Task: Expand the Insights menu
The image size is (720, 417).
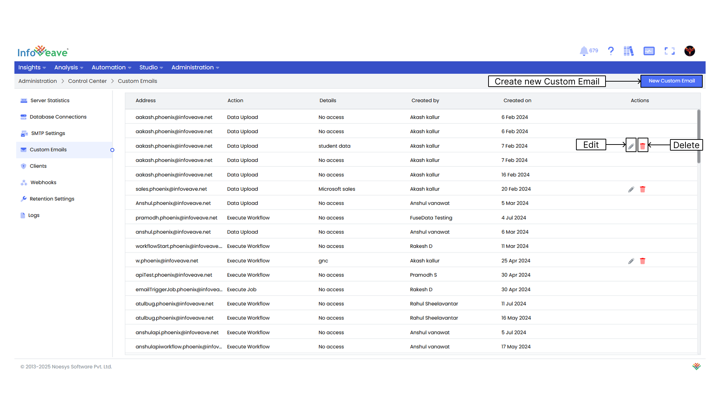Action: coord(32,68)
